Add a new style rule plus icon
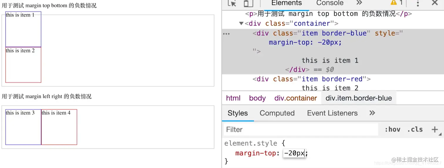The image size is (444, 168). pyautogui.click(x=435, y=129)
